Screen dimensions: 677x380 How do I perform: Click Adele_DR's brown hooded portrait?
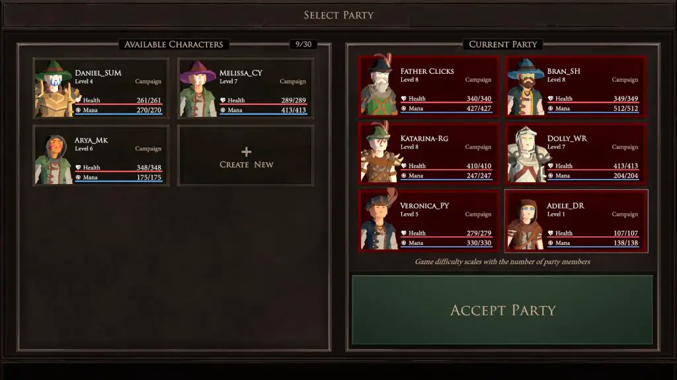[x=526, y=223]
